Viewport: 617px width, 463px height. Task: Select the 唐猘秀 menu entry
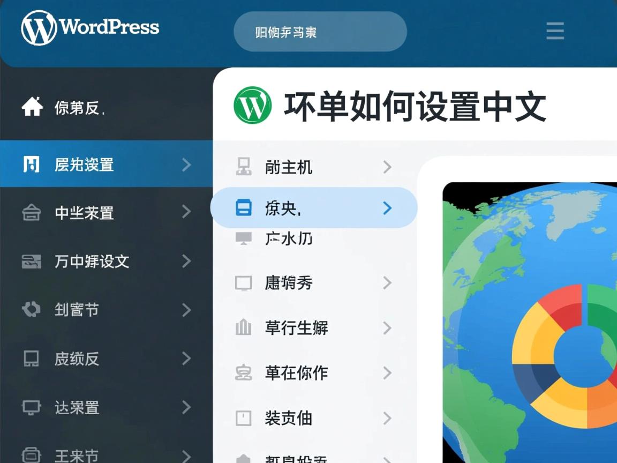(289, 283)
